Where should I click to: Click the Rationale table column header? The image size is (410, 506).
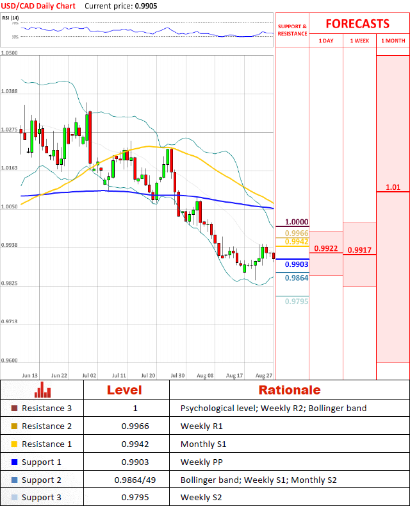289,390
